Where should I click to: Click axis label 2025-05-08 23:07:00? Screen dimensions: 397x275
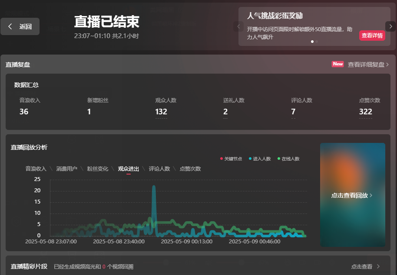tap(51, 242)
